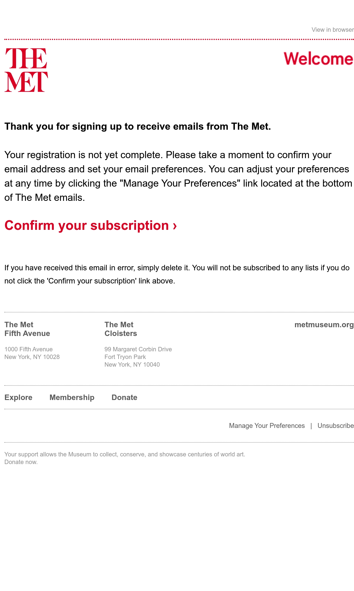Viewport: 354px width, 591px height.
Task: Click the Thank you for signing up heading
Action: tap(138, 126)
